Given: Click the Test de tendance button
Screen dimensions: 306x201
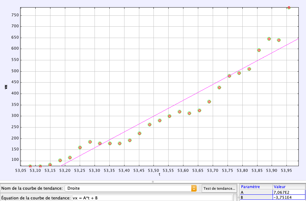Looking at the screenshot, I should 219,188.
